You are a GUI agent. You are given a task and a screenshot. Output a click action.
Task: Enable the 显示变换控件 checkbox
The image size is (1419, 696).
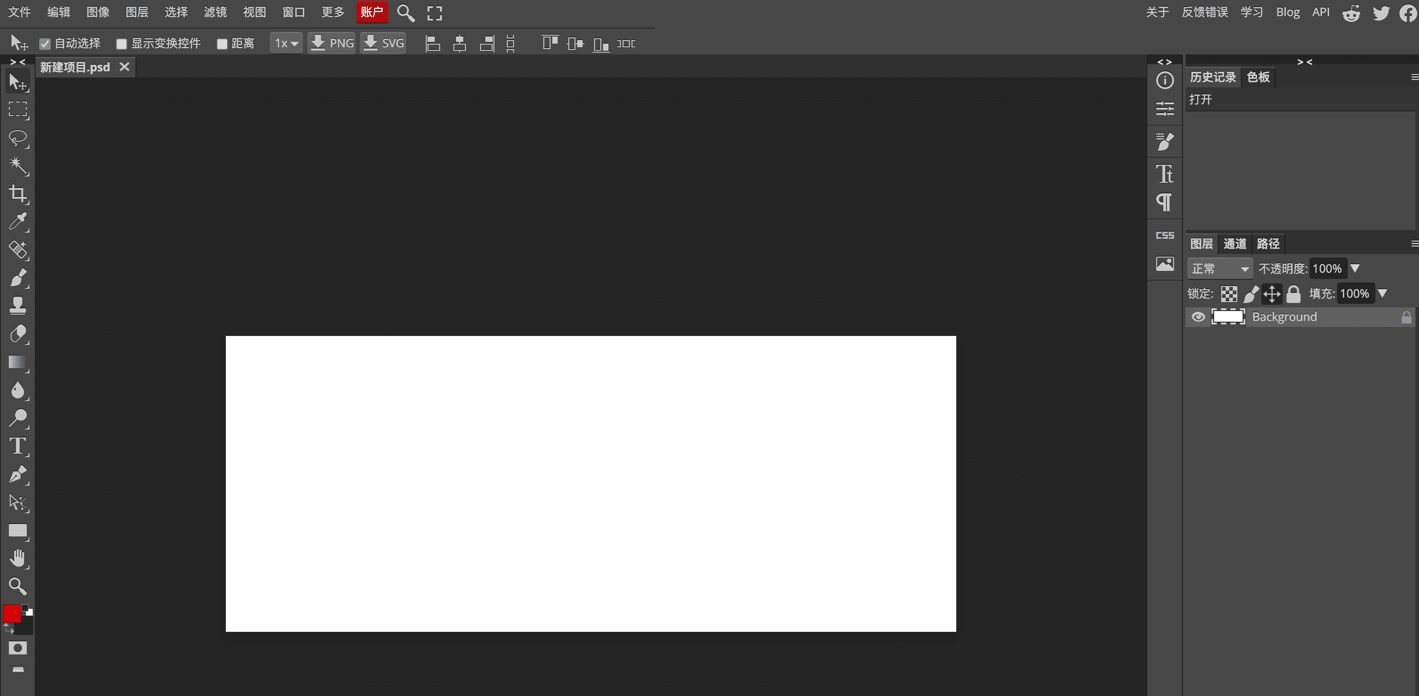pos(122,44)
